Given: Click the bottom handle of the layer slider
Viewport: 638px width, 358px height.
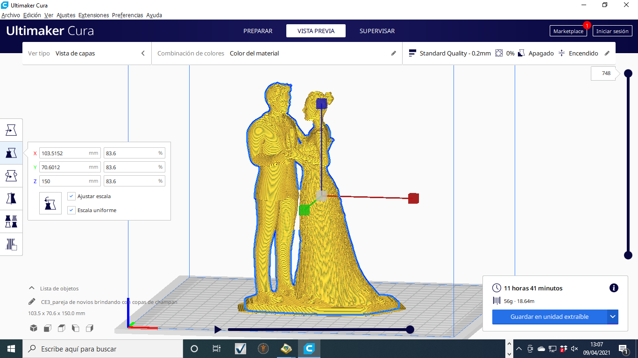Looking at the screenshot, I should (x=628, y=255).
